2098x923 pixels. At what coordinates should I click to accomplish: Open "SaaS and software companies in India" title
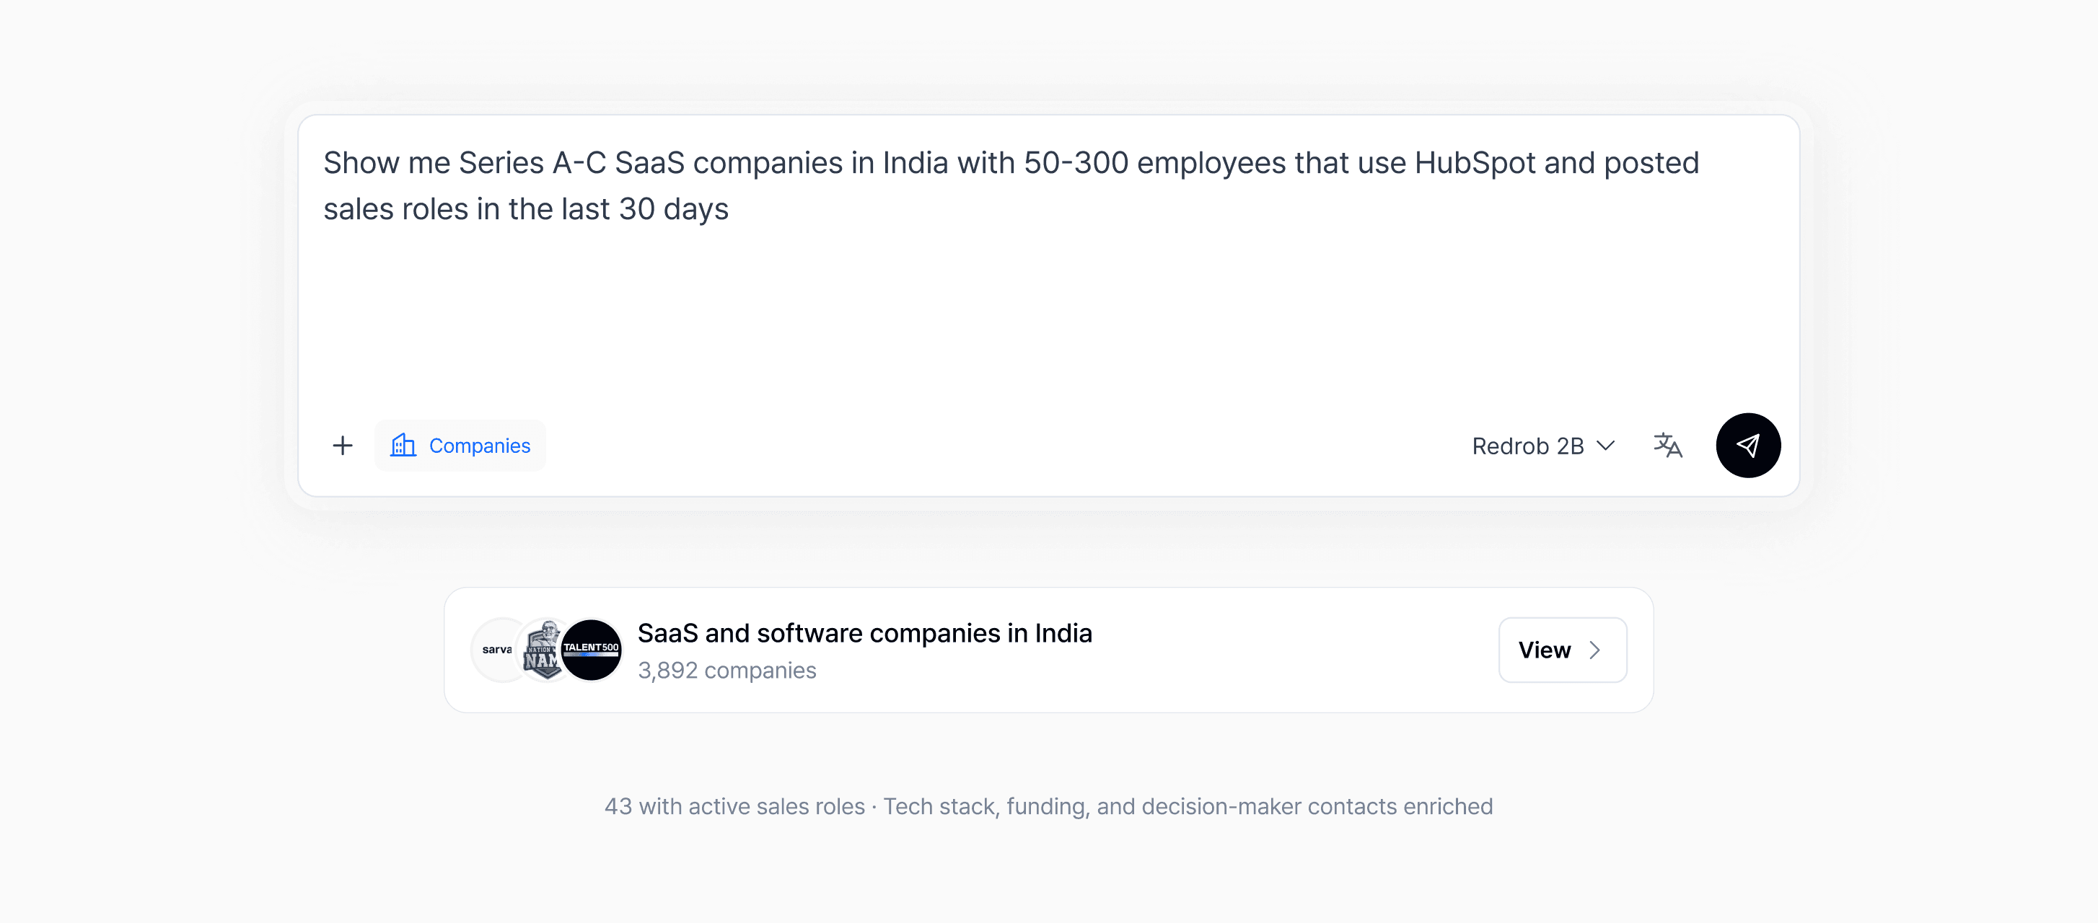[x=864, y=632]
